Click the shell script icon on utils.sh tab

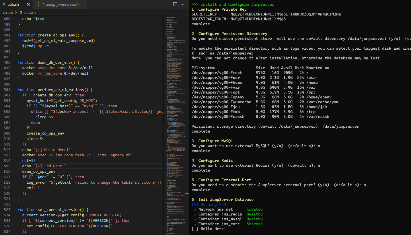point(4,4)
